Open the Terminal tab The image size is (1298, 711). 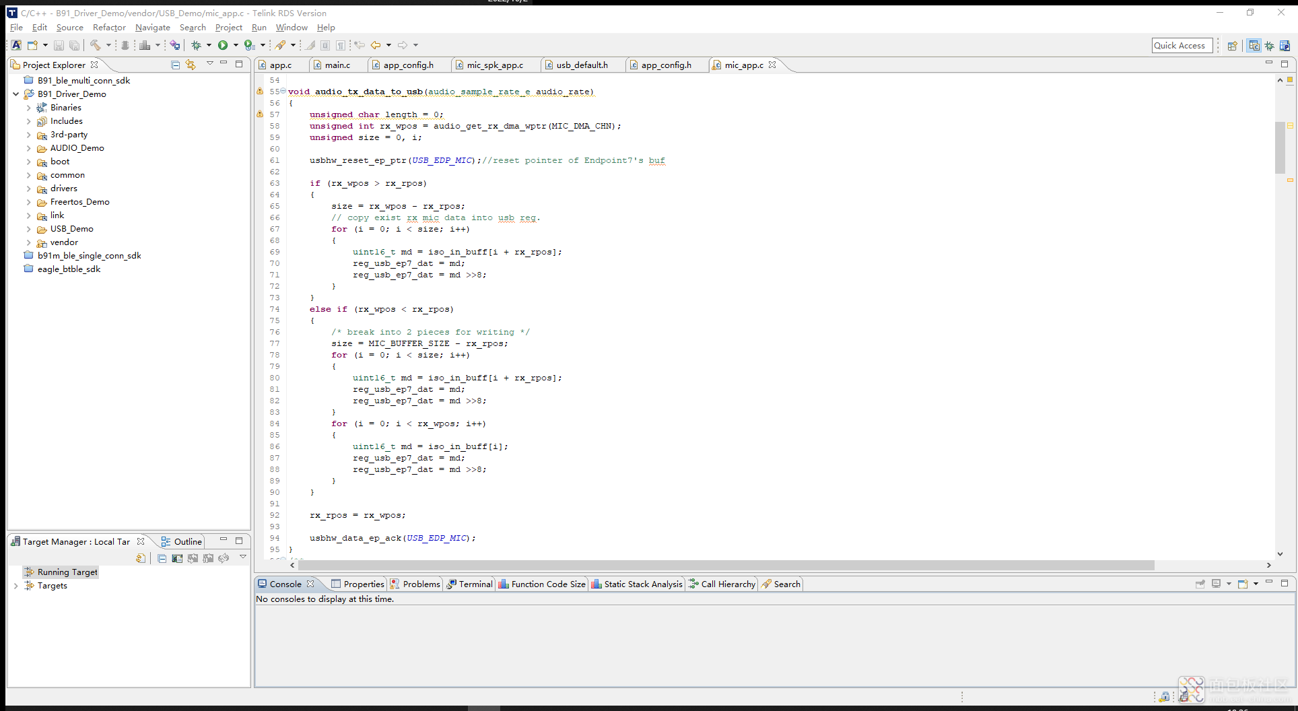(469, 584)
